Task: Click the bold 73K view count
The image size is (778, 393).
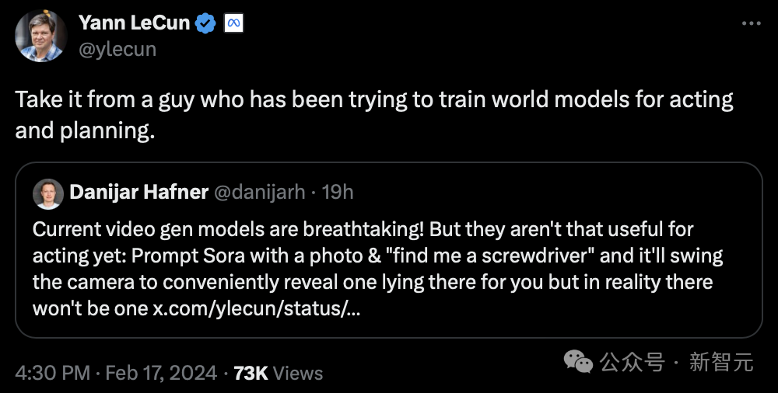Action: [251, 373]
